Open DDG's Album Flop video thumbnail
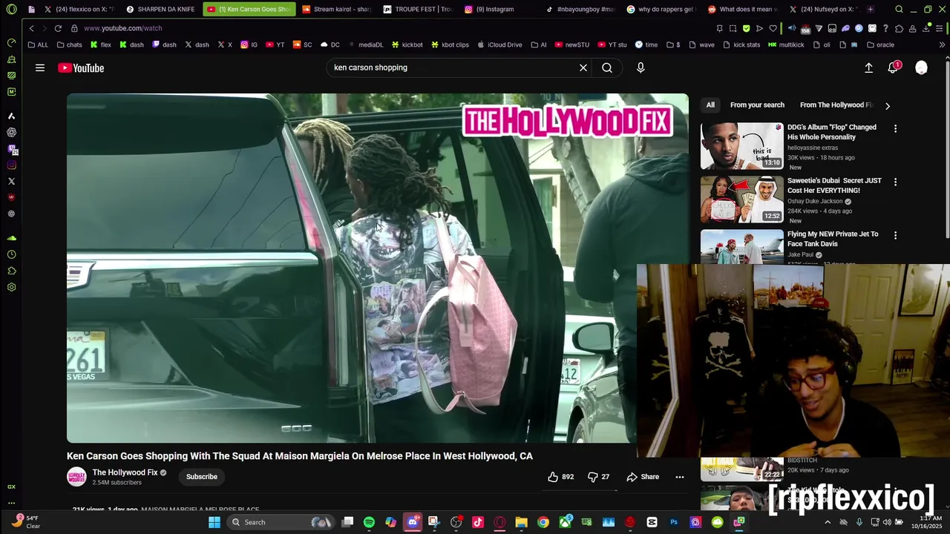 pos(742,146)
